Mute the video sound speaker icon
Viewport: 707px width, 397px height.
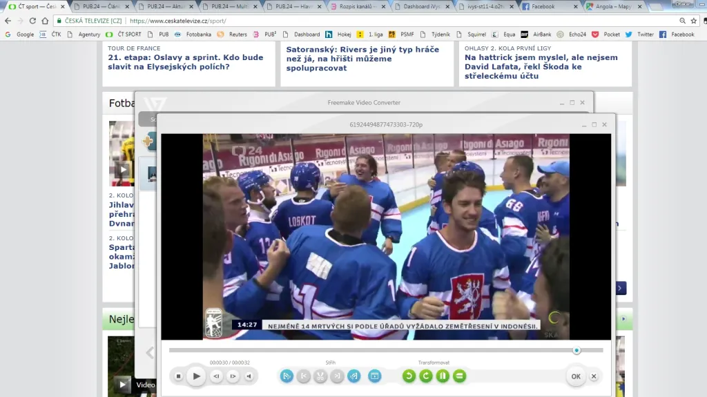click(x=249, y=376)
